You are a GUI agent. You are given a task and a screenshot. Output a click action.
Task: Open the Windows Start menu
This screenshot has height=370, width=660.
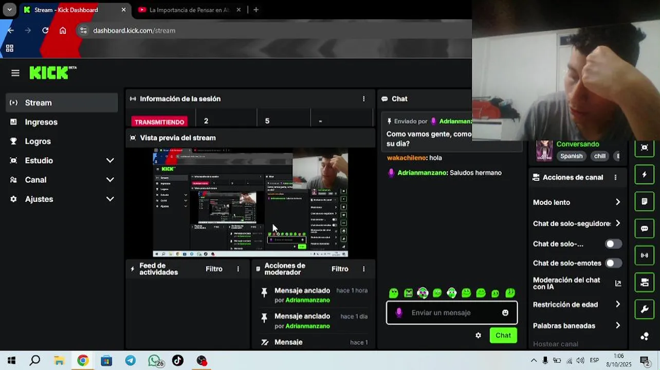pos(11,361)
